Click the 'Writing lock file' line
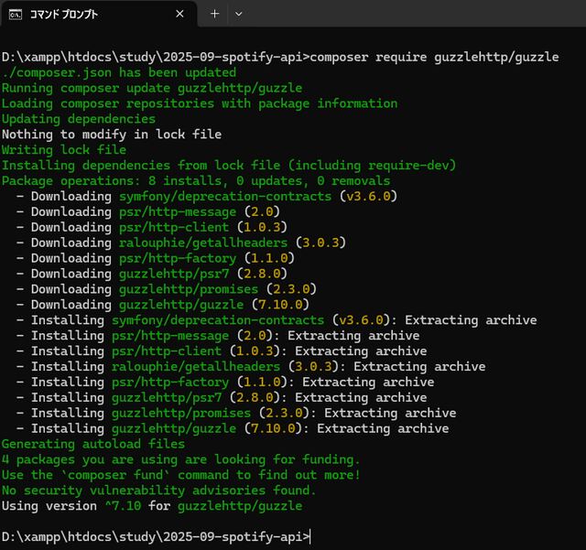586x550 pixels. click(64, 150)
